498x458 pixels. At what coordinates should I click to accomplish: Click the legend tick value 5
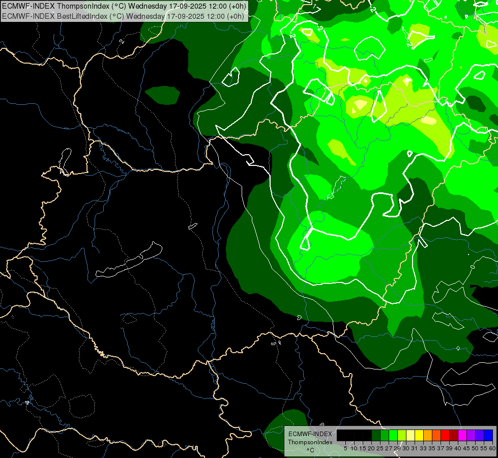345,448
